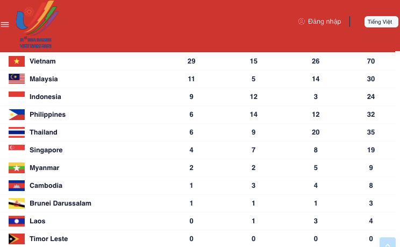400x247 pixels.
Task: Click the Thailand flag icon
Action: (17, 132)
